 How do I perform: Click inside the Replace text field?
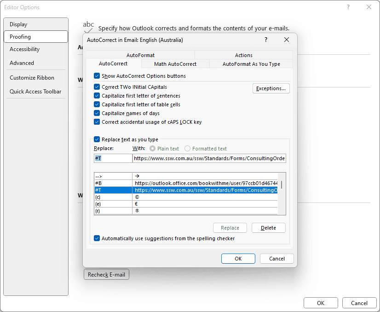tap(113, 158)
